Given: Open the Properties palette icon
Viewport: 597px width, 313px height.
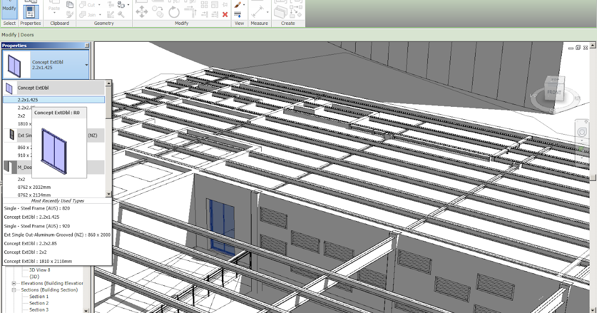Looking at the screenshot, I should pyautogui.click(x=30, y=11).
